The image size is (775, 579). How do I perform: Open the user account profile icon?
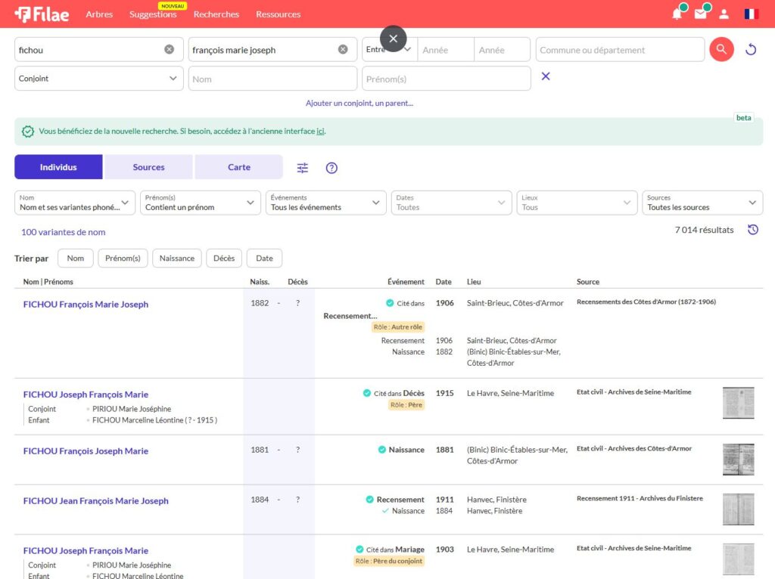[724, 14]
